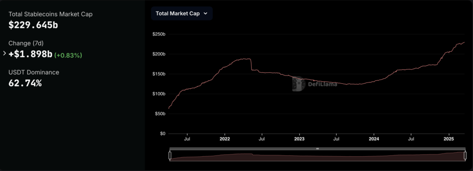This screenshot has height=171, width=473.
Task: Click the 2024 label on time axis
Action: pos(374,139)
